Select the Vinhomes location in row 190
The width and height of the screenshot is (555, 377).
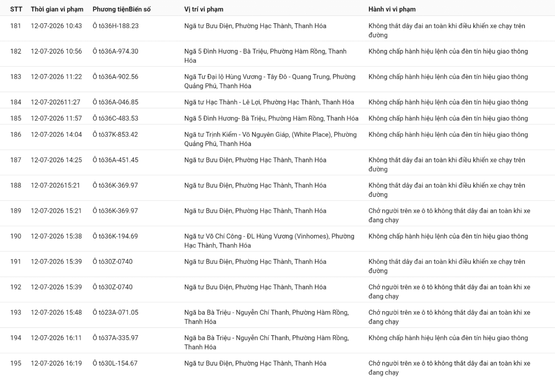(269, 240)
